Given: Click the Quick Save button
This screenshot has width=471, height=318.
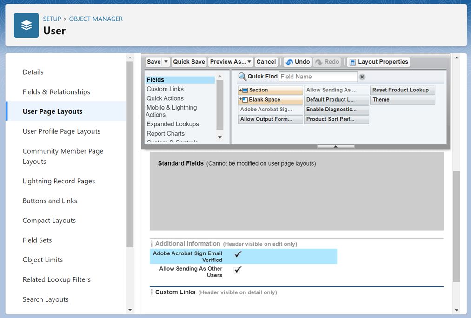Looking at the screenshot, I should point(189,62).
